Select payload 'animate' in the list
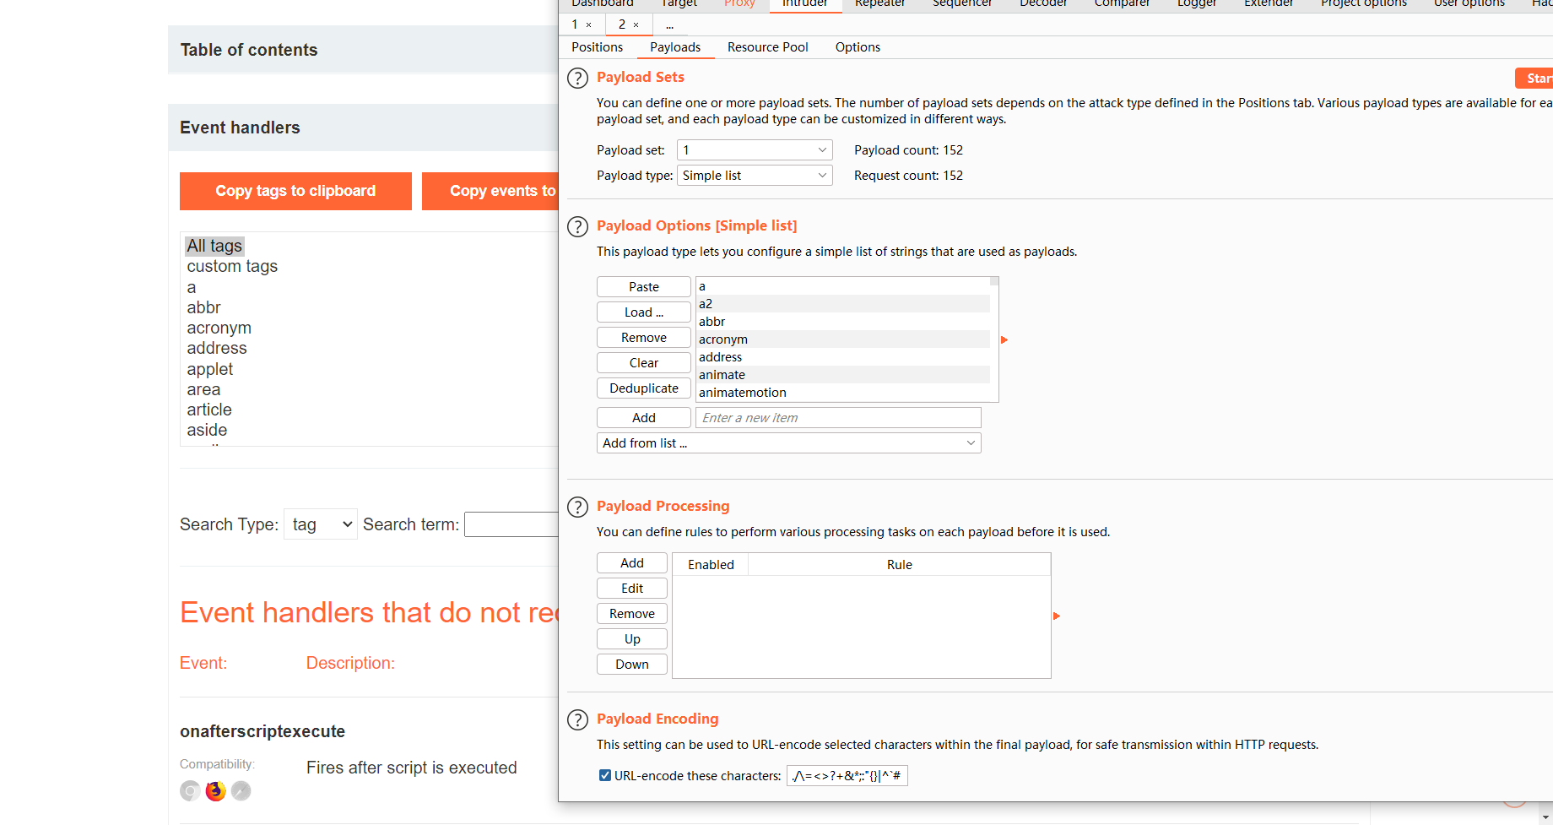The image size is (1553, 825). click(x=843, y=375)
